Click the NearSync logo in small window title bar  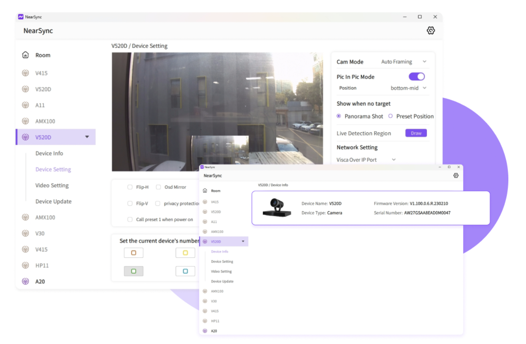click(202, 167)
